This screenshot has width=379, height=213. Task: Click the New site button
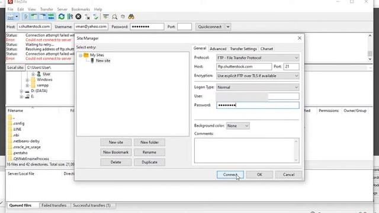click(x=116, y=143)
